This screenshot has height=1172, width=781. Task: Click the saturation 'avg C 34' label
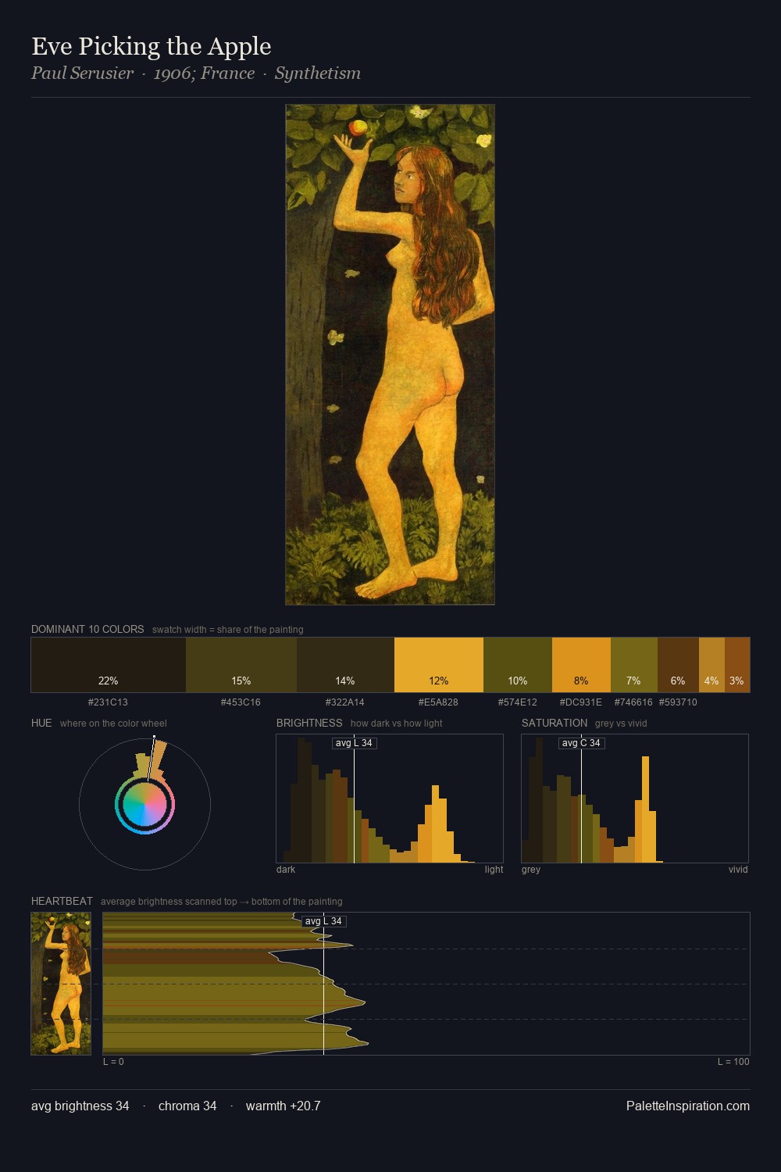(x=581, y=743)
